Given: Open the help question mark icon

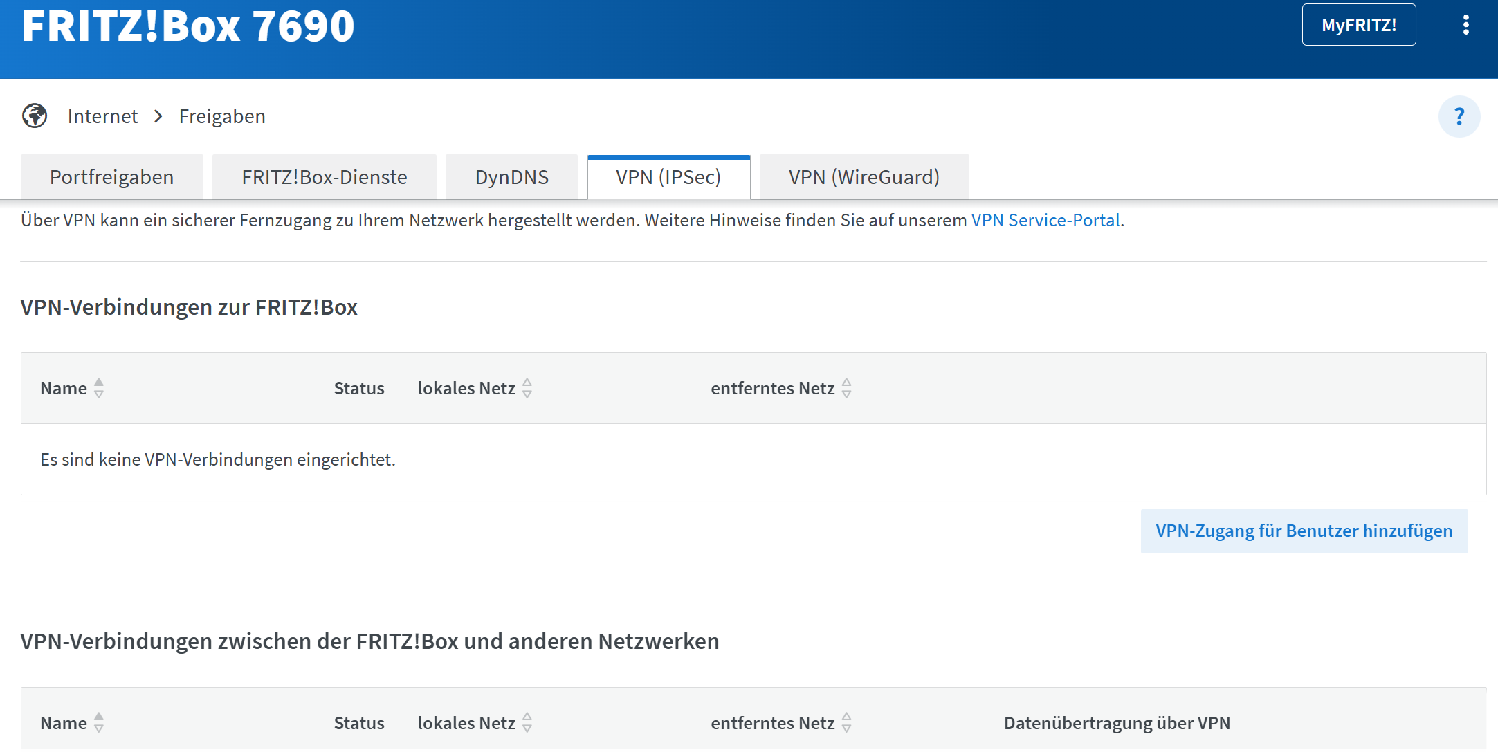Looking at the screenshot, I should 1459,116.
